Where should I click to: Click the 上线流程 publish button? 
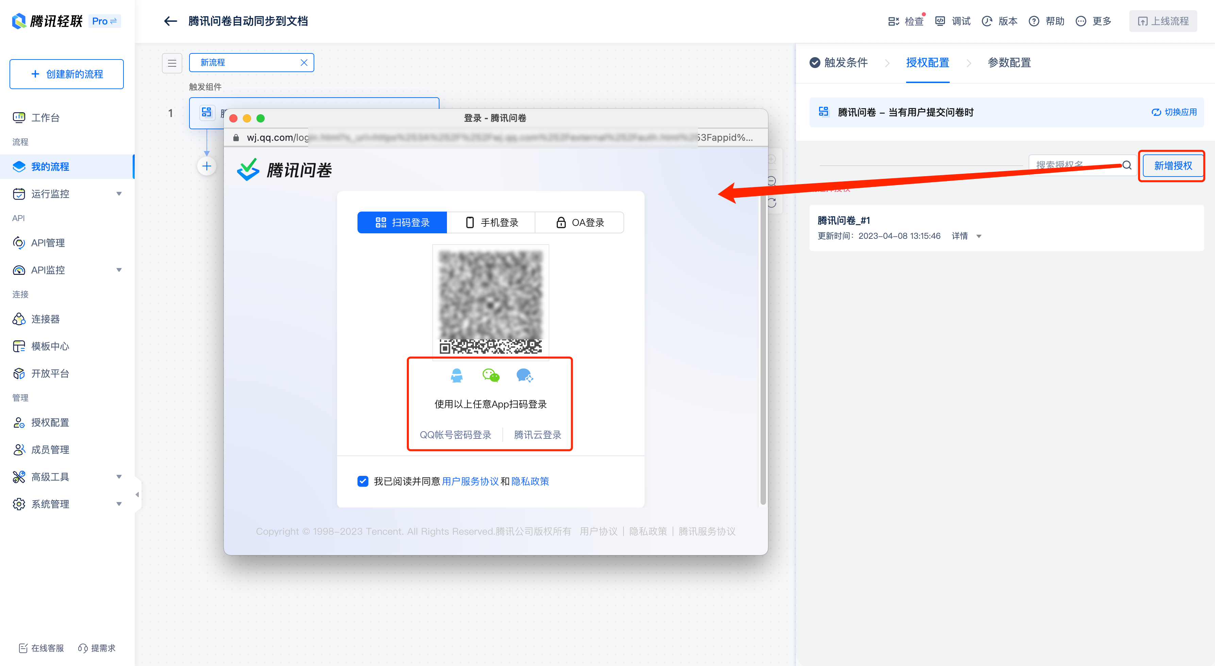pyautogui.click(x=1163, y=21)
